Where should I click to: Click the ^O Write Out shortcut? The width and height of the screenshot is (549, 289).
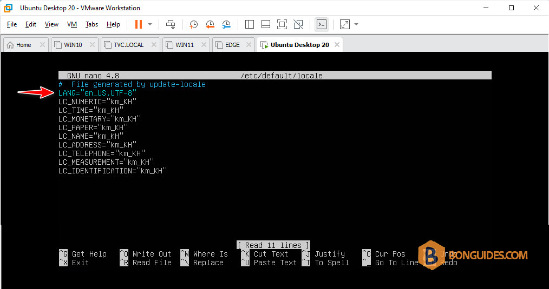coord(146,254)
